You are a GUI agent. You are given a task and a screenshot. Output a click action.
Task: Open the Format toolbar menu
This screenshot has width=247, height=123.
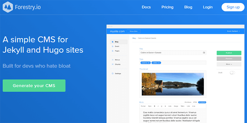pyautogui.click(x=143, y=106)
